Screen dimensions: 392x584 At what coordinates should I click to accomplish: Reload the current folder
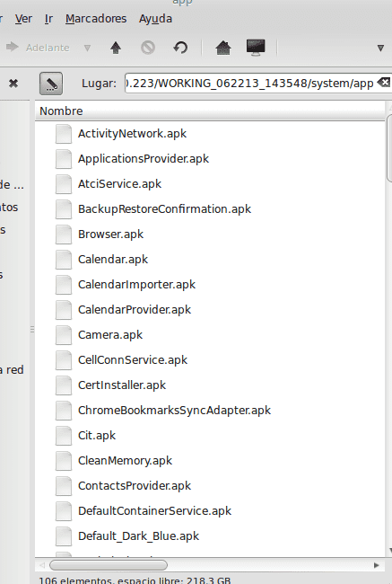[x=181, y=48]
